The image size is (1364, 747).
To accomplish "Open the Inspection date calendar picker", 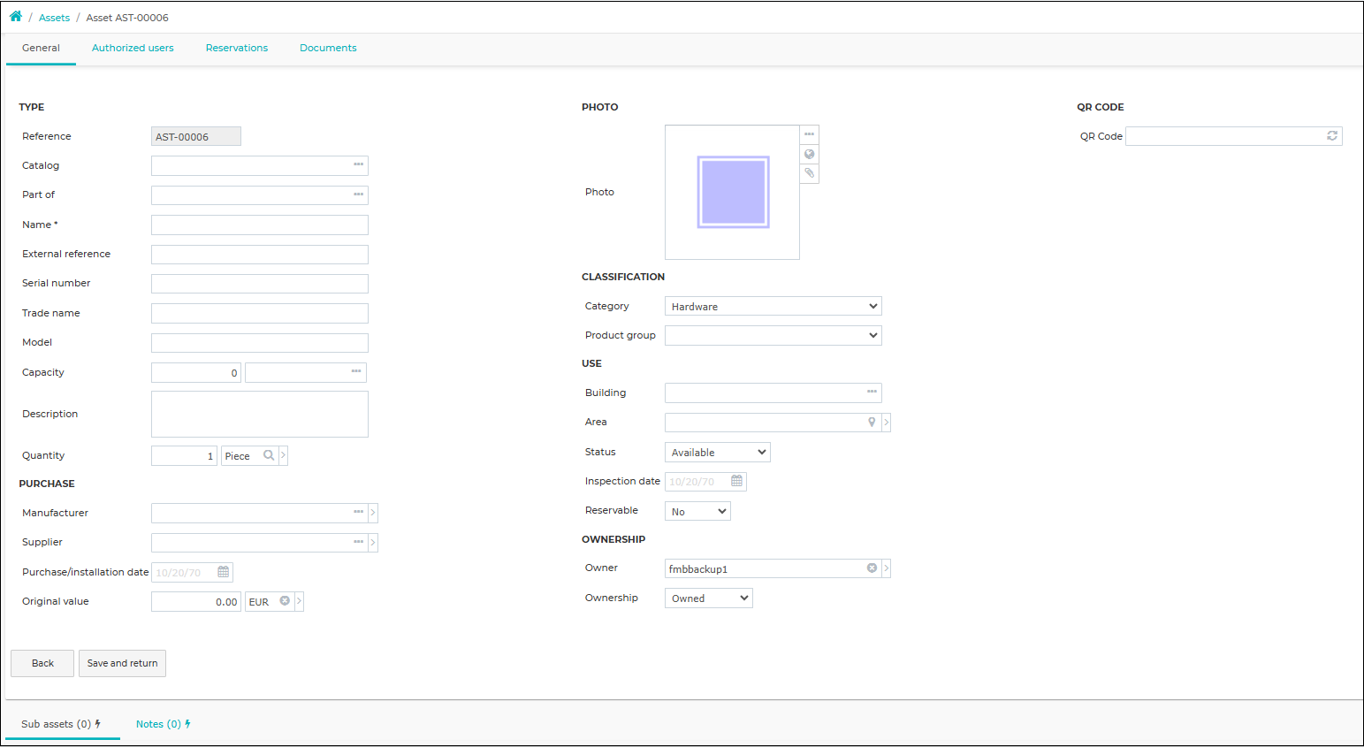I will tap(736, 481).
